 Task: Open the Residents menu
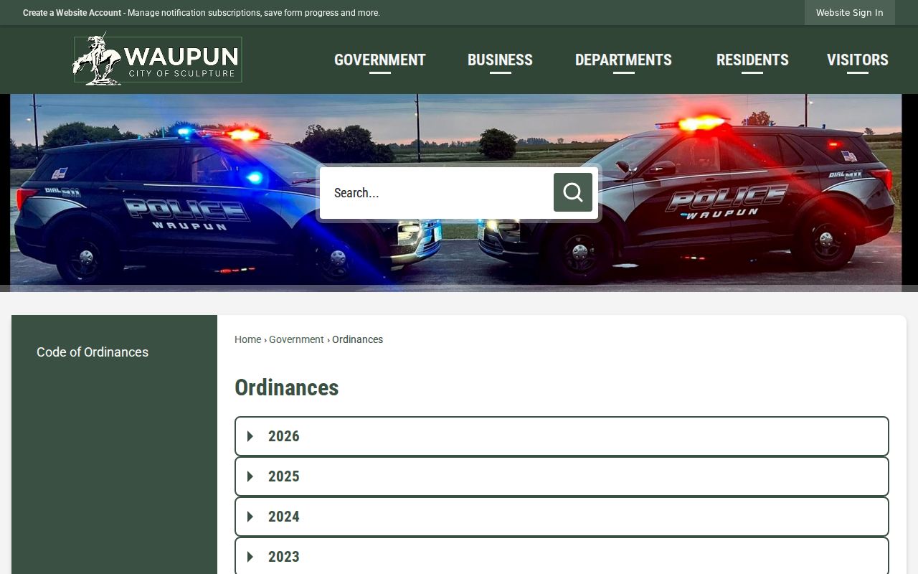point(752,60)
